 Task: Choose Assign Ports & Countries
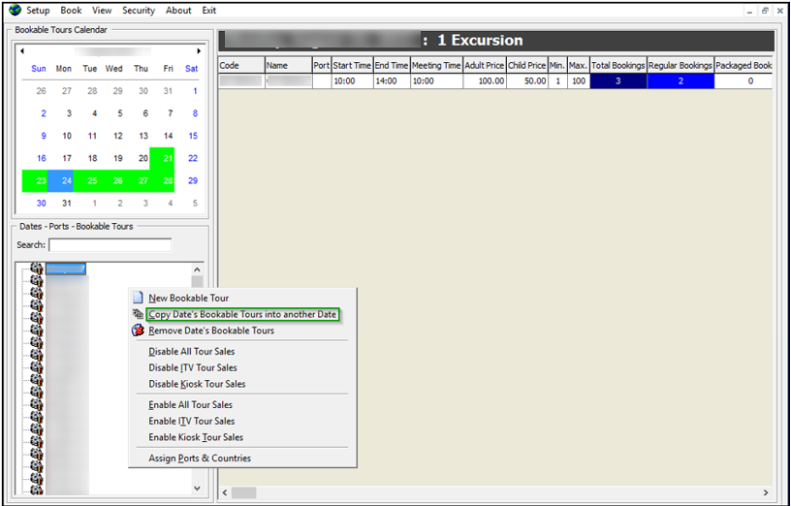200,459
